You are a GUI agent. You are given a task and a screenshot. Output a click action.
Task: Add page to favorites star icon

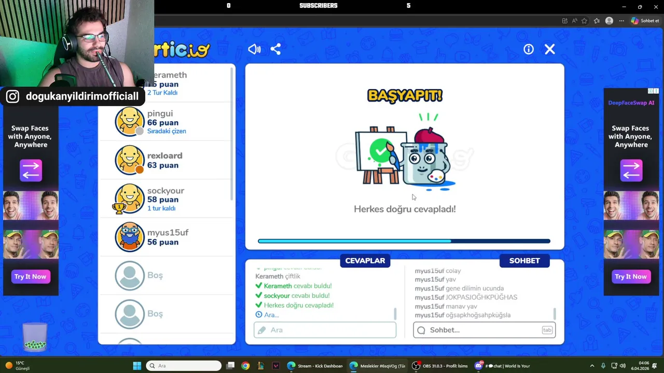pos(585,21)
